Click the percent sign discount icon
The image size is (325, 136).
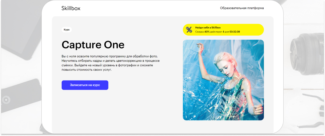(x=189, y=30)
